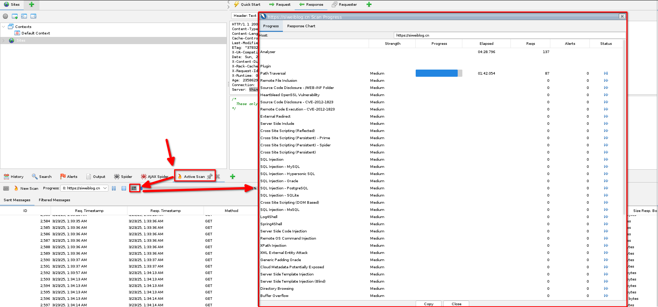Skip the Path Traversal plugin scan
The image size is (658, 307).
click(x=606, y=74)
